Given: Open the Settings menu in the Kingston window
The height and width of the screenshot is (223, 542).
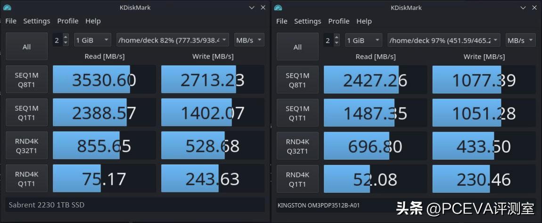Looking at the screenshot, I should tap(307, 21).
